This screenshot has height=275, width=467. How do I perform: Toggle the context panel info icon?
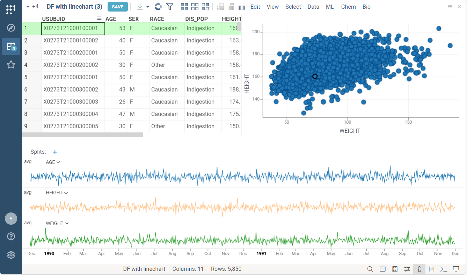pos(419,269)
